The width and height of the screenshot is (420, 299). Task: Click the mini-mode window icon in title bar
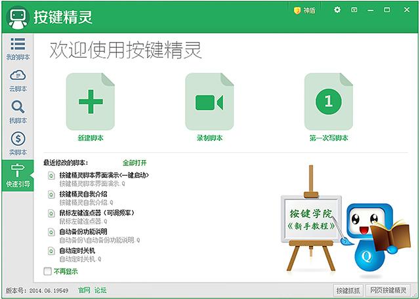tap(354, 10)
